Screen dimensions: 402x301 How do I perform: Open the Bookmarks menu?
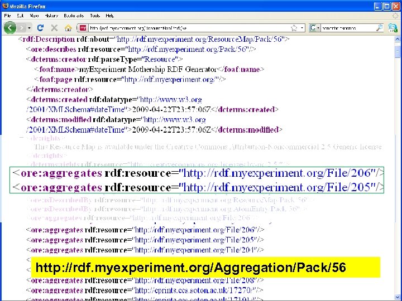pyautogui.click(x=74, y=16)
